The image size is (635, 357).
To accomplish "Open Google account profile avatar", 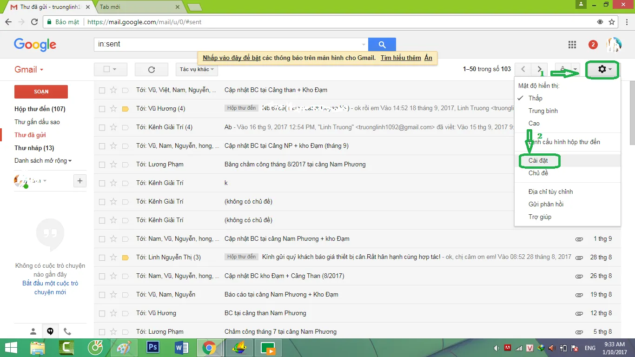I will pos(614,45).
